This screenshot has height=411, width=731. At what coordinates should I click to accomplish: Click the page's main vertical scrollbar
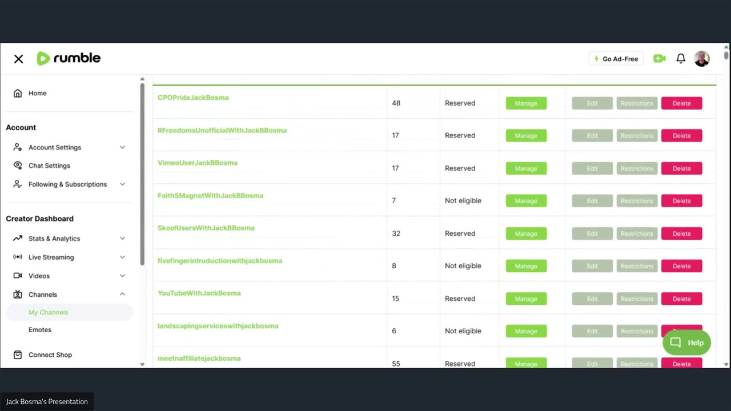[x=726, y=55]
